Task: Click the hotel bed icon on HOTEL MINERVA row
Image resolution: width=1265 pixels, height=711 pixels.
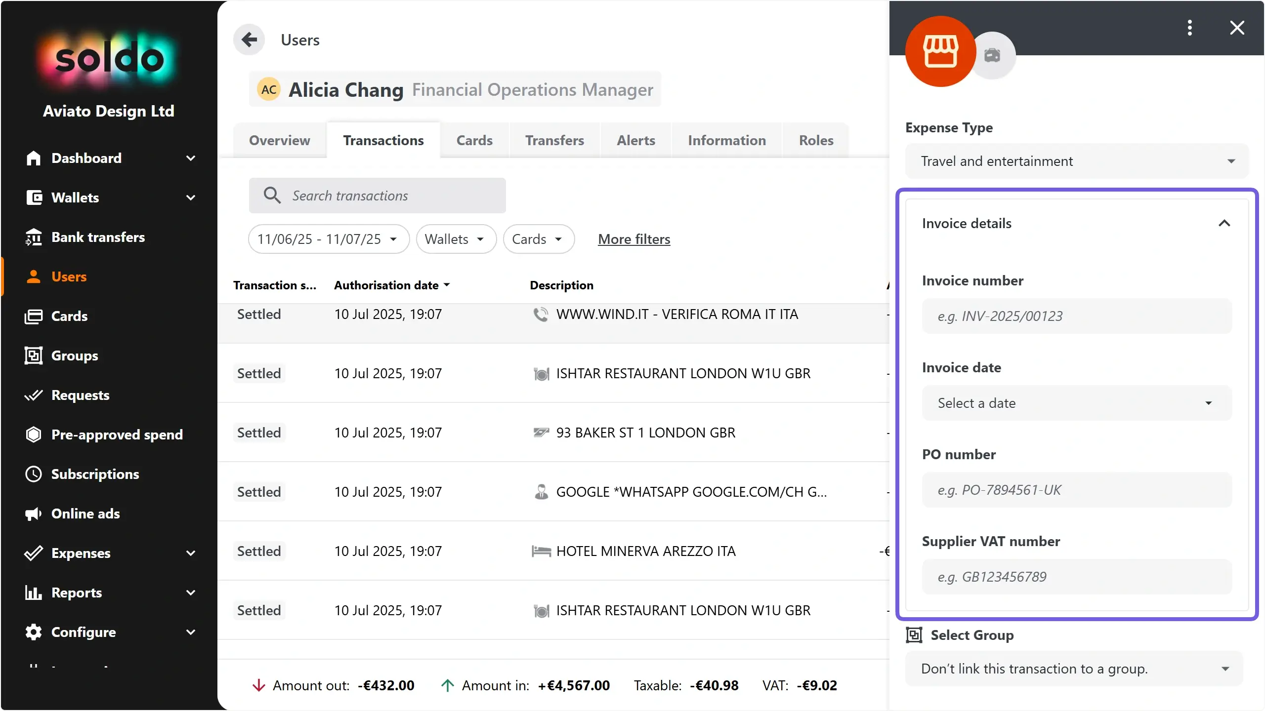Action: pyautogui.click(x=541, y=551)
